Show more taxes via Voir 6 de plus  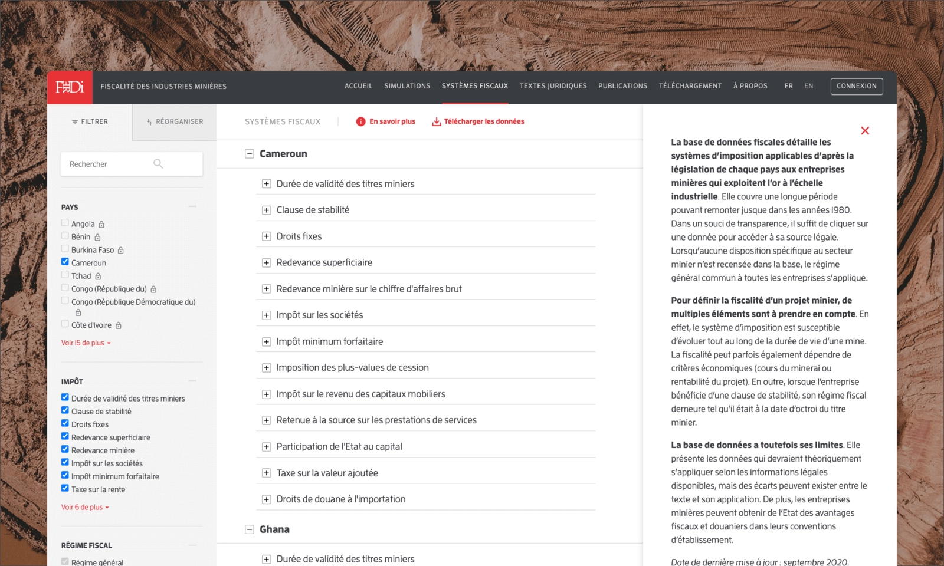[85, 508]
